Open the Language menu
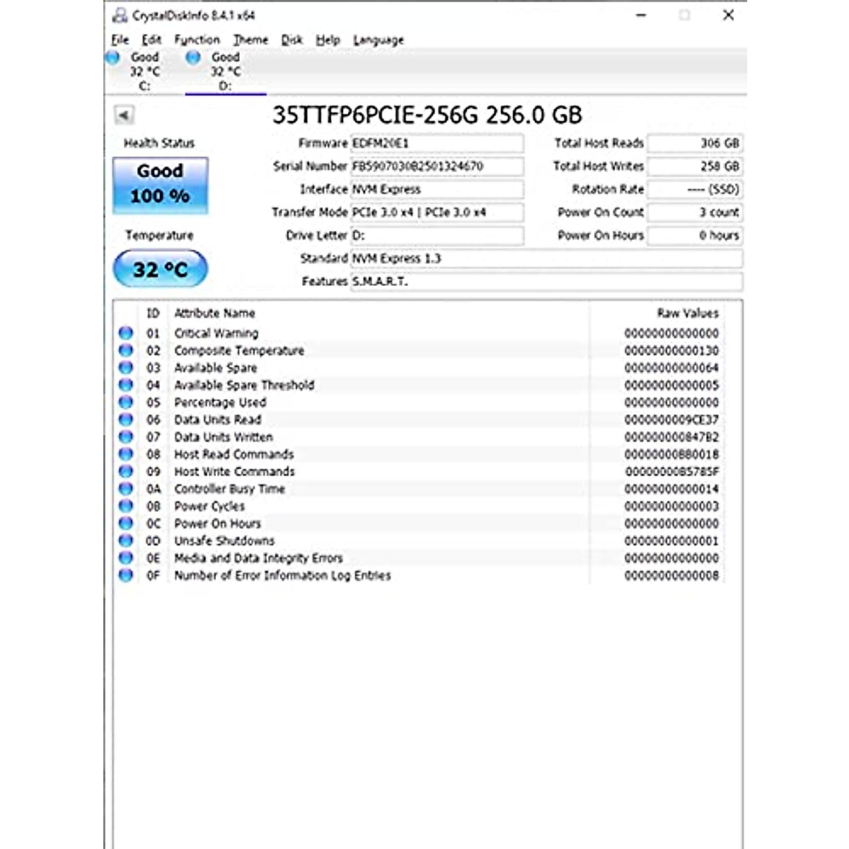Viewport: 849px width, 849px height. pos(379,40)
